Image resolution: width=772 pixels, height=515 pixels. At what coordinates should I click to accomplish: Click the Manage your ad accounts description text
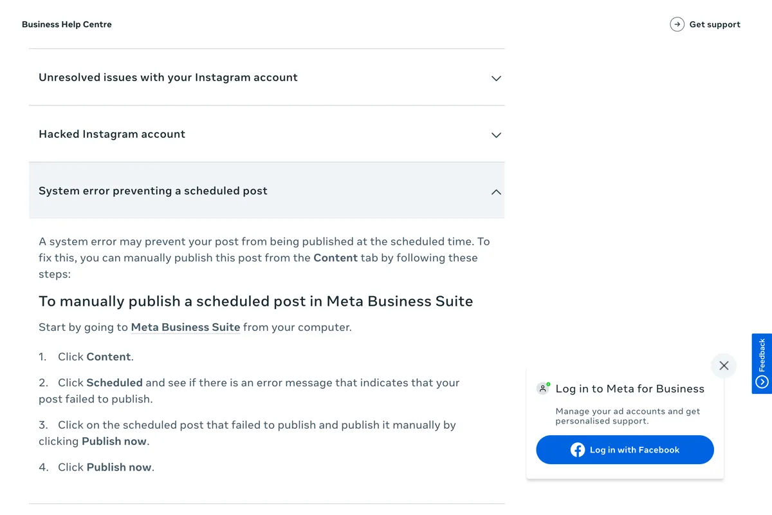pos(628,416)
